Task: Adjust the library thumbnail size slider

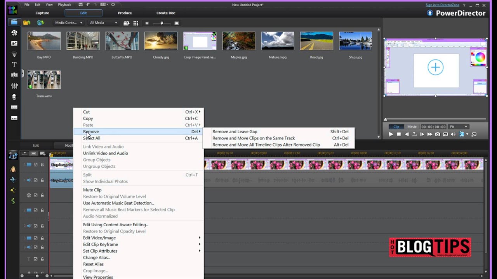Action: (x=162, y=23)
